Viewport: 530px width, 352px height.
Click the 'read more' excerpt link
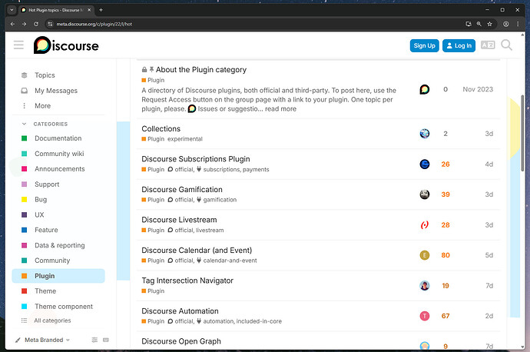280,109
